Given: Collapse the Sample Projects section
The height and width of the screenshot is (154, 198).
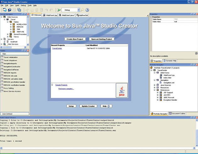Looking at the screenshot, I should 52,85.
